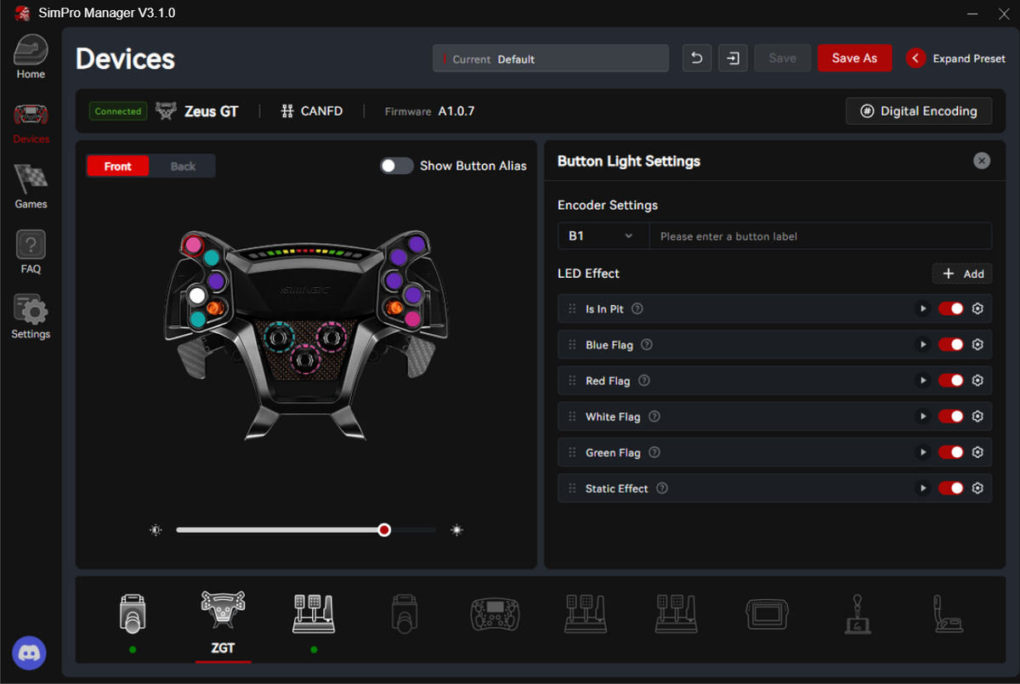Open Digital Encoding settings
Screen dimensions: 1020x684
tap(919, 111)
